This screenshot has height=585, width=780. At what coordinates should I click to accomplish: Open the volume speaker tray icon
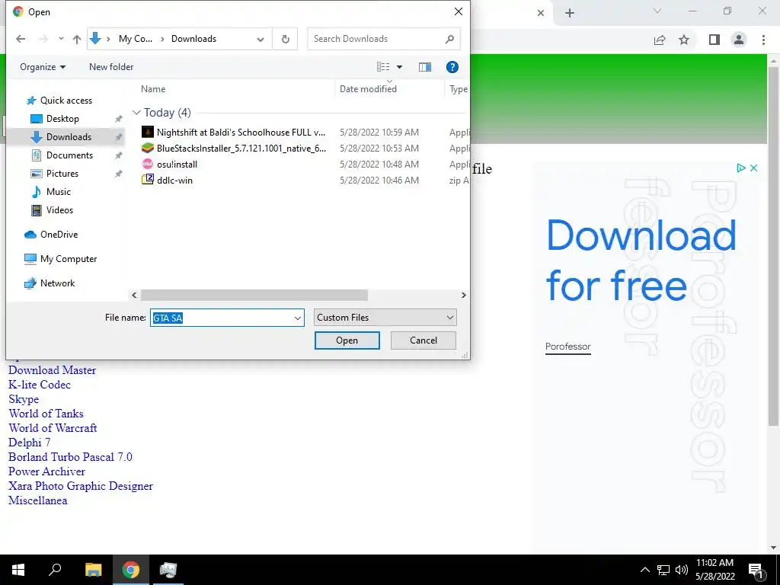click(x=682, y=570)
